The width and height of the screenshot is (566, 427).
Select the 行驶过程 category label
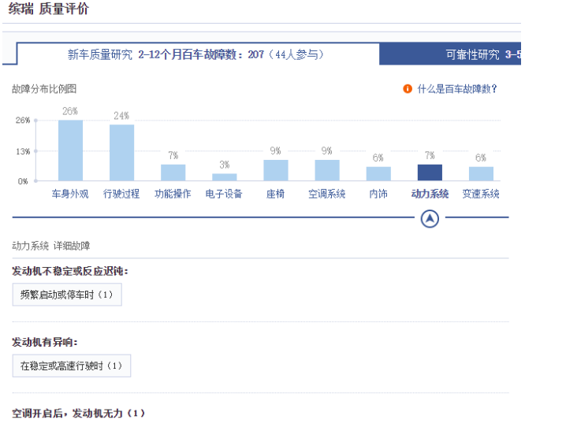click(121, 194)
